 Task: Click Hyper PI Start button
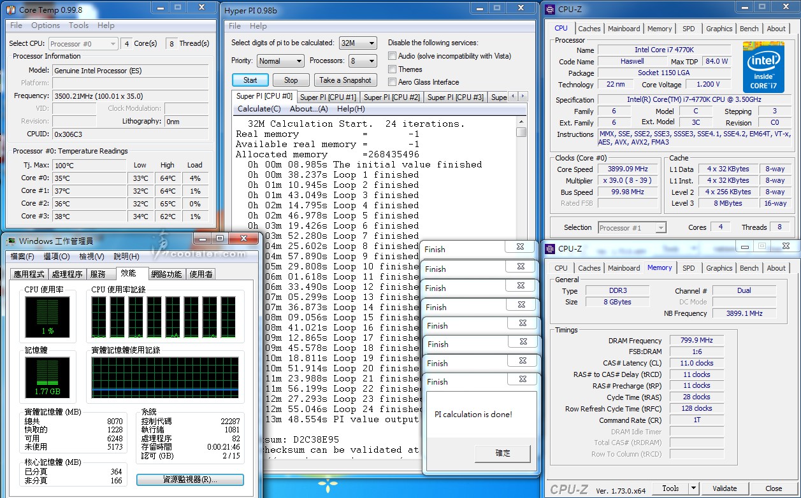pos(250,80)
